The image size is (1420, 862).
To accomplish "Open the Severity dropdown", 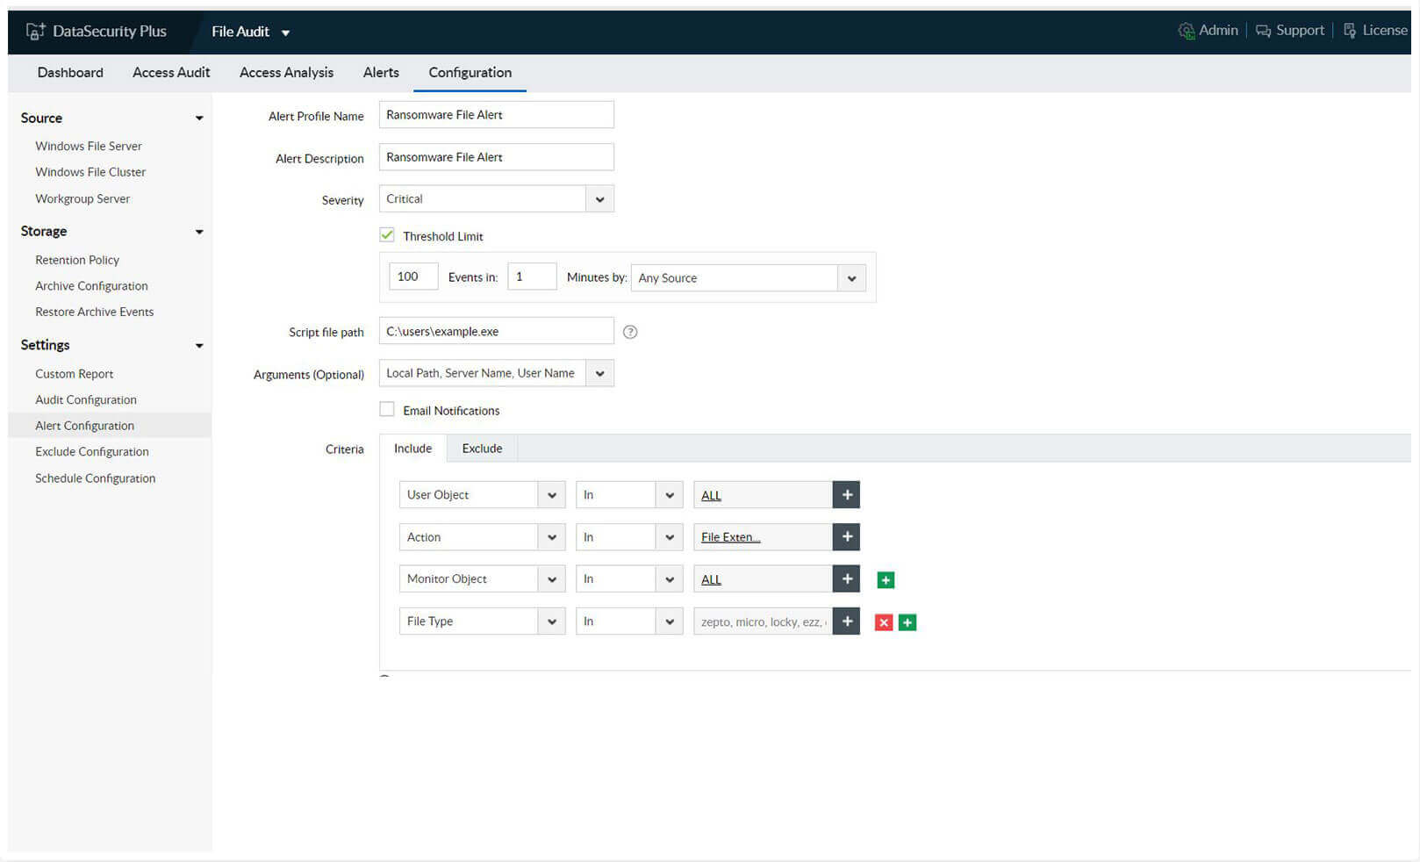I will [x=599, y=198].
